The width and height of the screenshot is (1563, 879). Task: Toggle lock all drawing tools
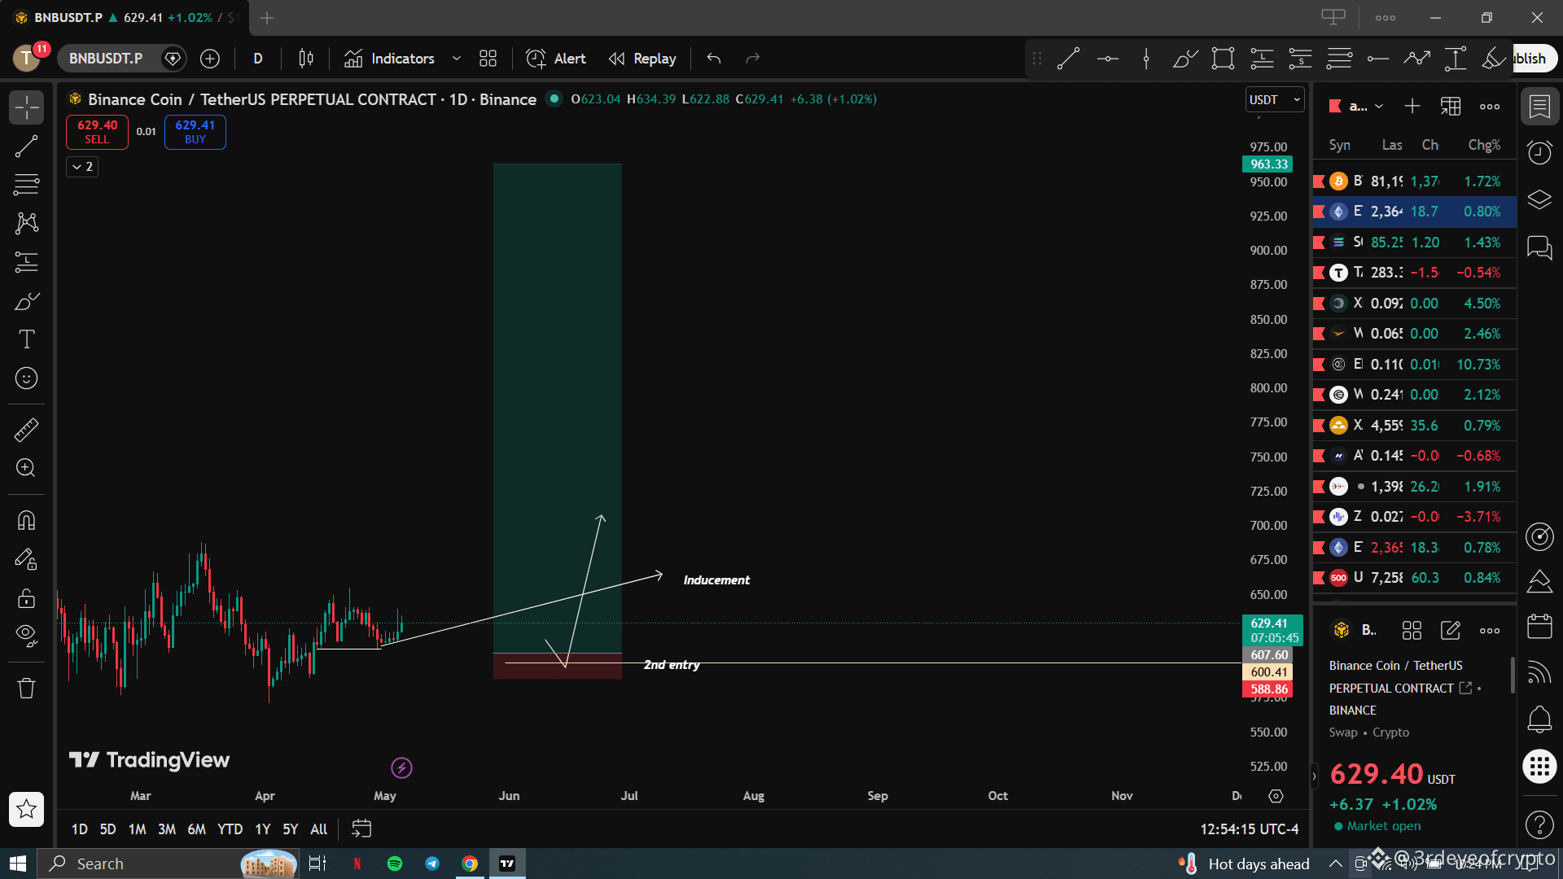pos(27,598)
